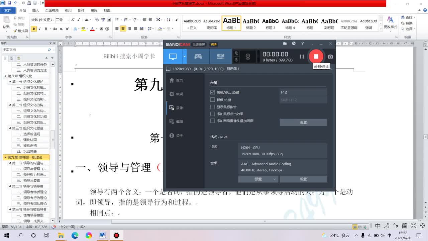Screen dimensions: 428x241
Task: Switch to 审阅 ribbon tab
Action: point(94,10)
